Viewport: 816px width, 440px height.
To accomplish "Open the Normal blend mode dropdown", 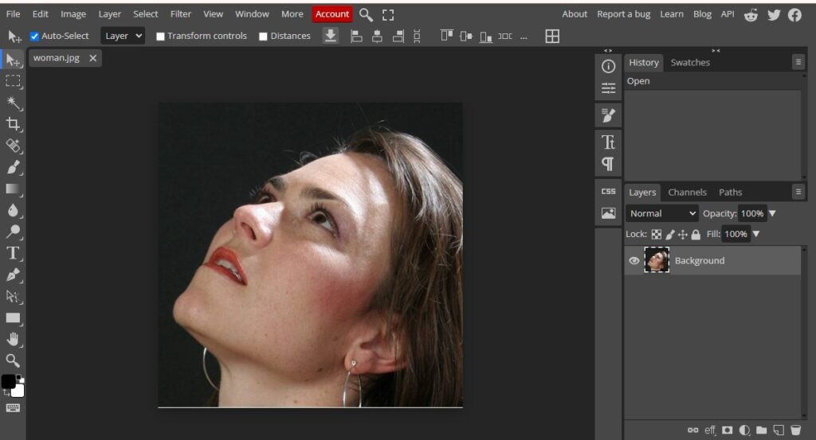I will (x=662, y=213).
